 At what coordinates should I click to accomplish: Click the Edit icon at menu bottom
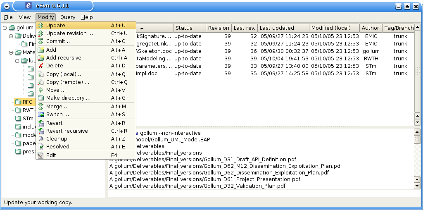coord(41,155)
